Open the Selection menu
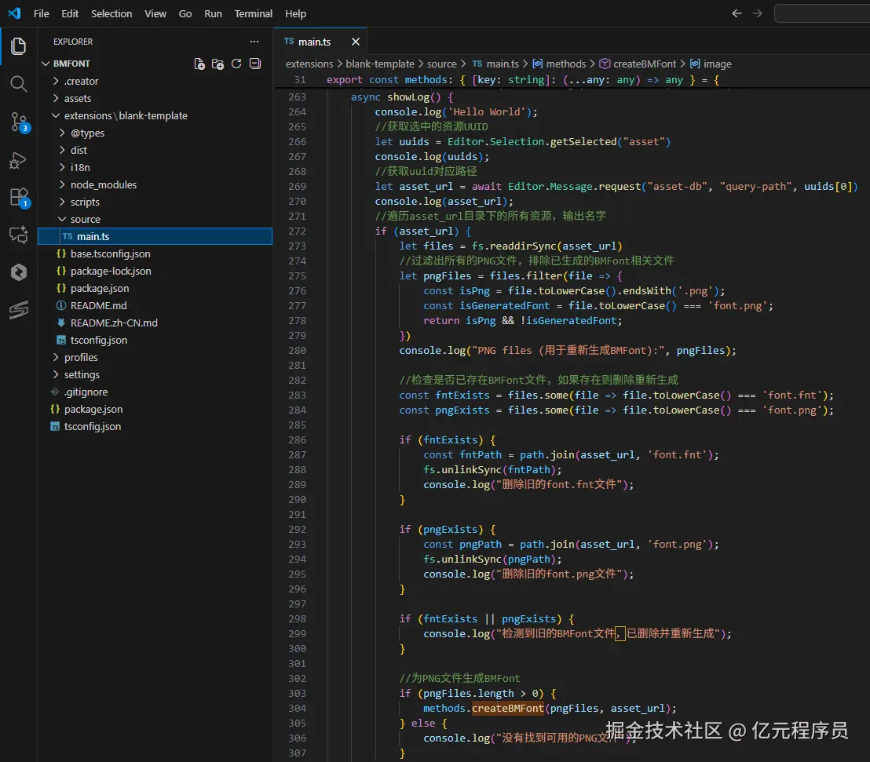This screenshot has width=870, height=762. coord(111,13)
